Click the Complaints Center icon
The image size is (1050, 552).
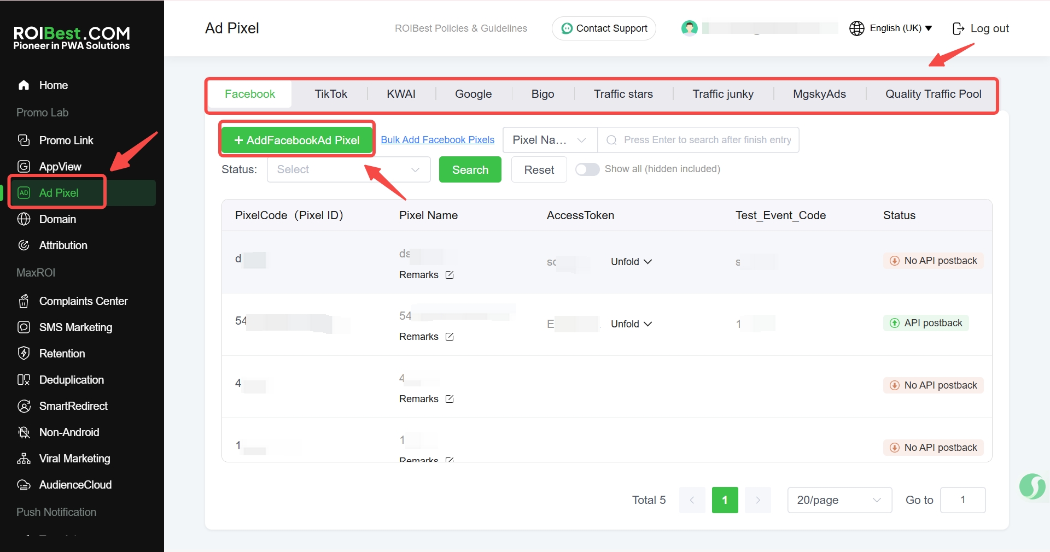click(24, 301)
